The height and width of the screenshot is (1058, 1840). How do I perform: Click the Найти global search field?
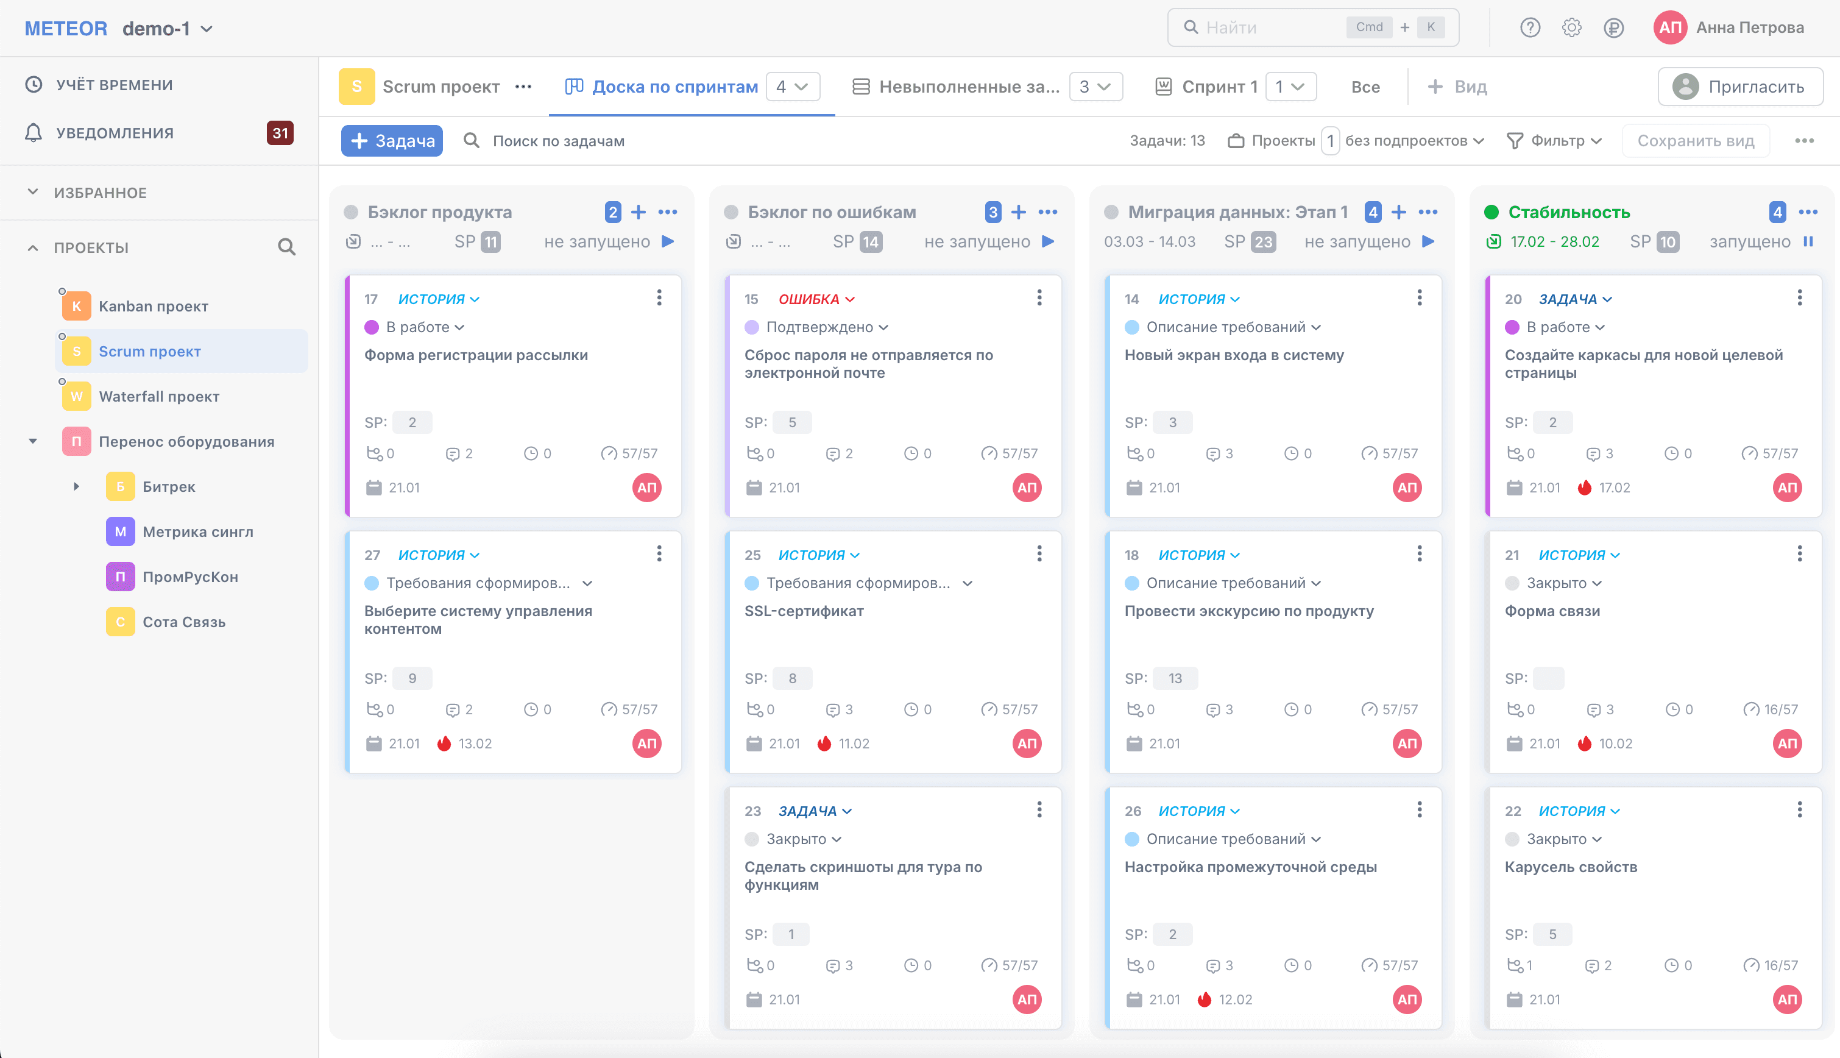1312,27
